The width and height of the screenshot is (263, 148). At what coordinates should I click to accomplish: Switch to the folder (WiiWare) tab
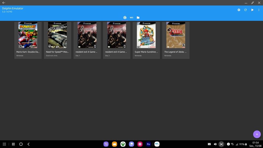tap(138, 17)
